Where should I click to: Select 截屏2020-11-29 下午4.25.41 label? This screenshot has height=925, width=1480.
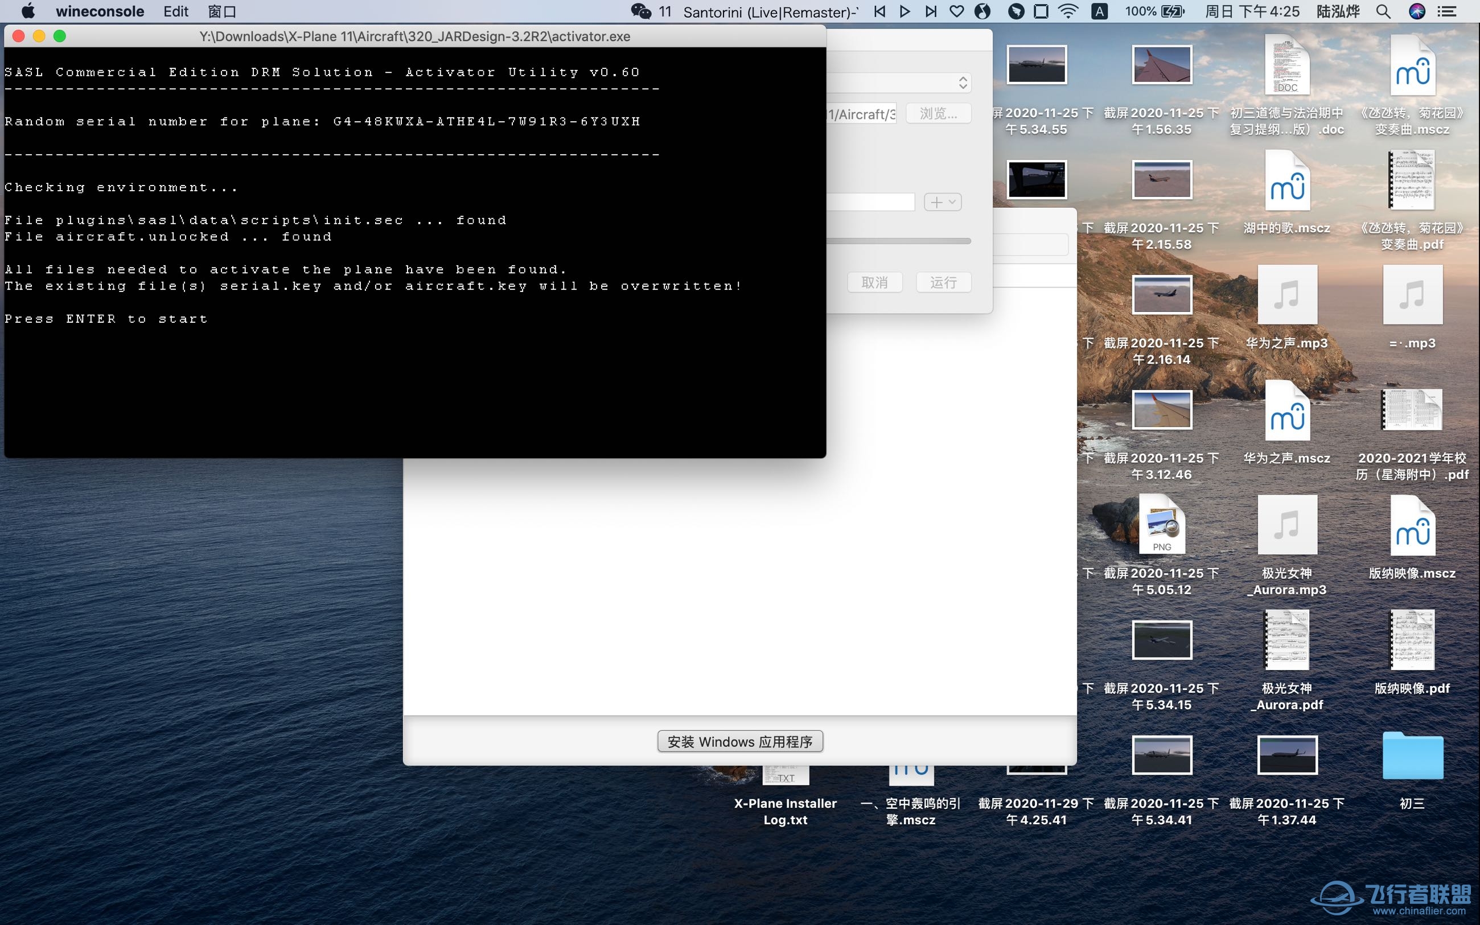1036,812
